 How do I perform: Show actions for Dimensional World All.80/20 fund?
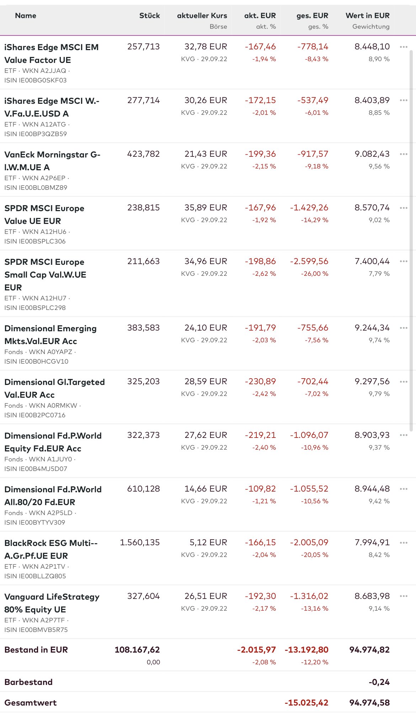point(404,489)
